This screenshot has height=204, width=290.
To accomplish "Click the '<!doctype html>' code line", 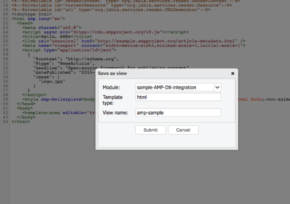I will (x=31, y=14).
